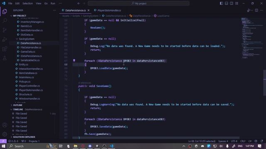Open SerializableDic.cs in explorer
This screenshot has width=266, height=149.
(x=30, y=60)
